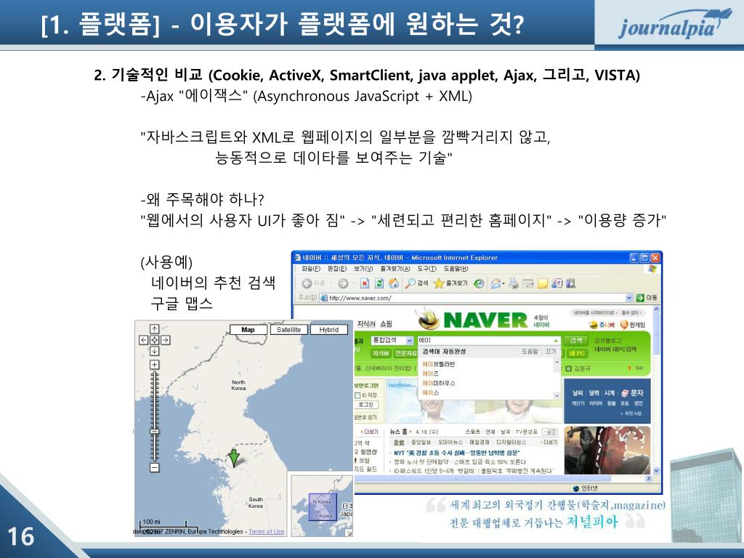Click the green marker pin on the map
Screen dimensions: 744x558
[x=233, y=457]
